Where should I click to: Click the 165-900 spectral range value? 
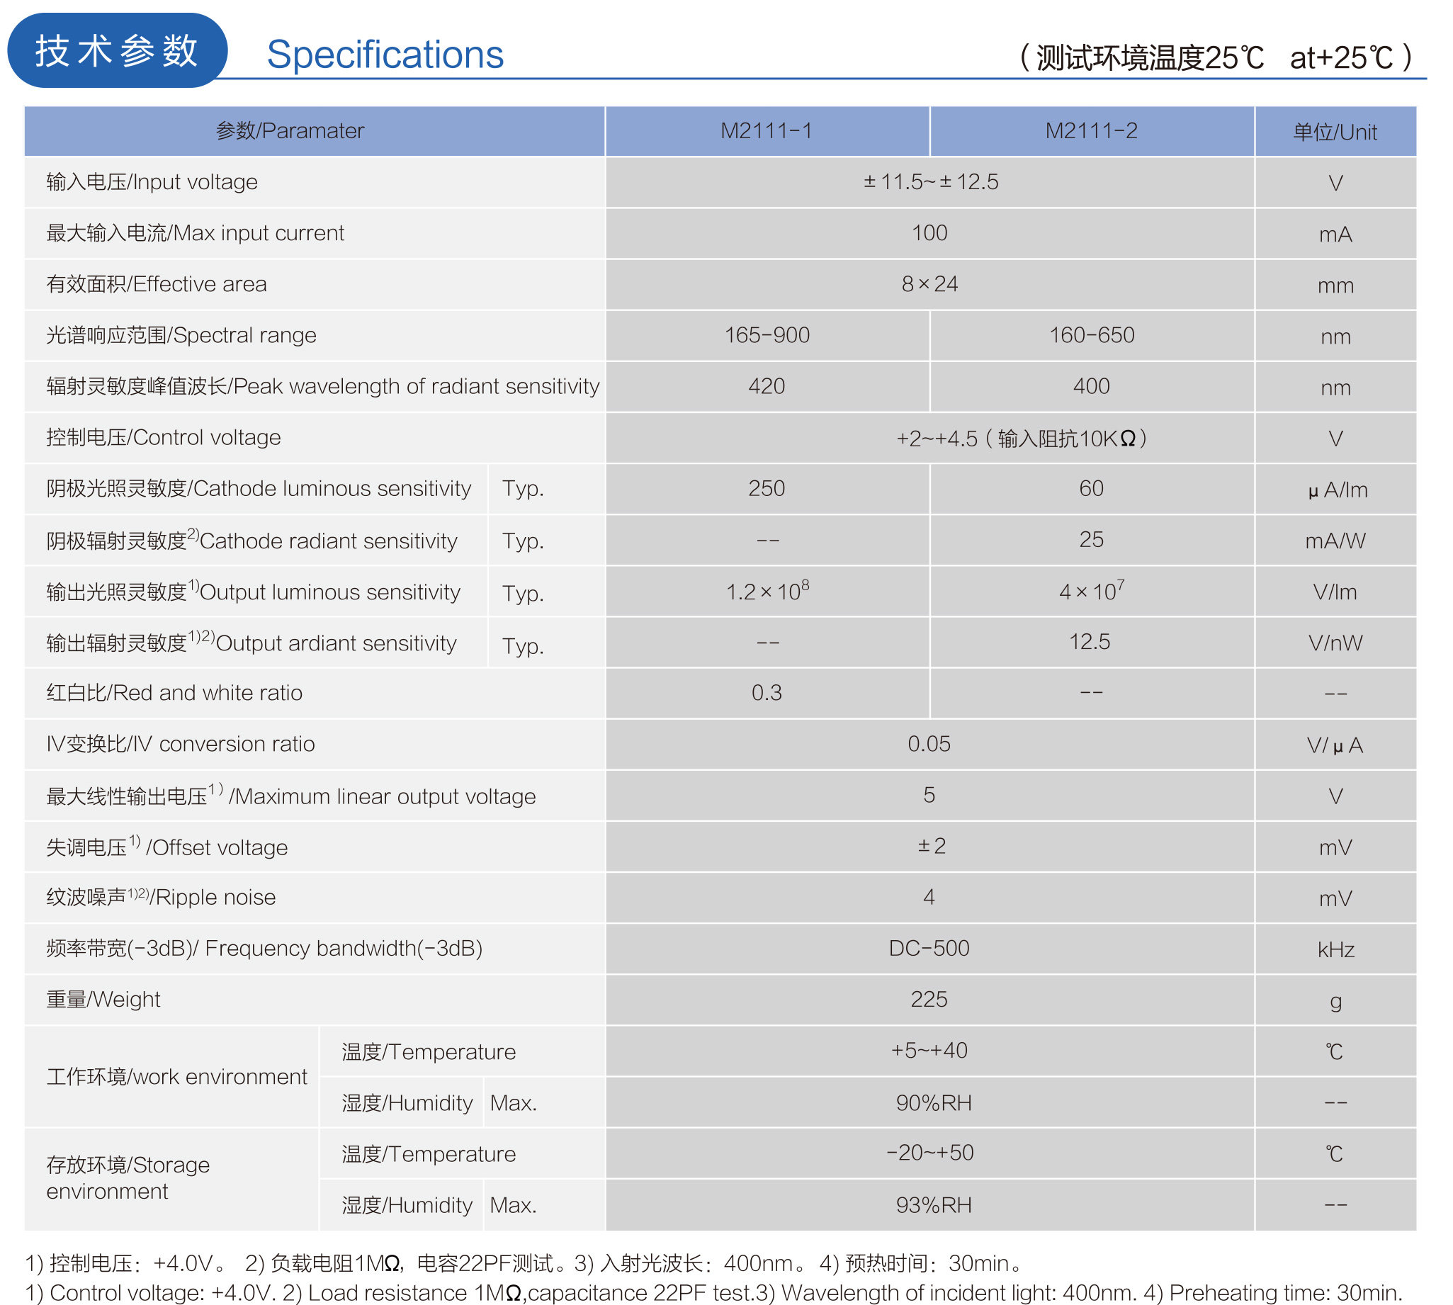click(767, 335)
